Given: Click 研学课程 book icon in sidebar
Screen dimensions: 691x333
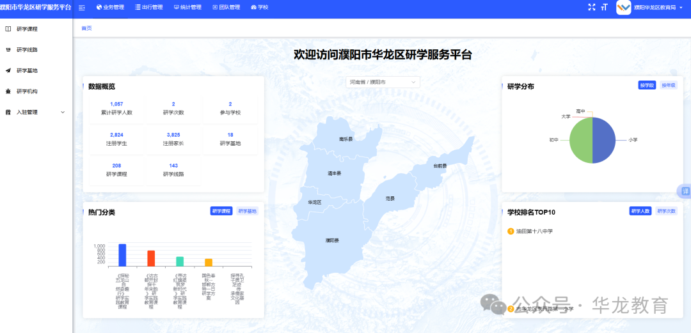Looking at the screenshot, I should (8, 29).
